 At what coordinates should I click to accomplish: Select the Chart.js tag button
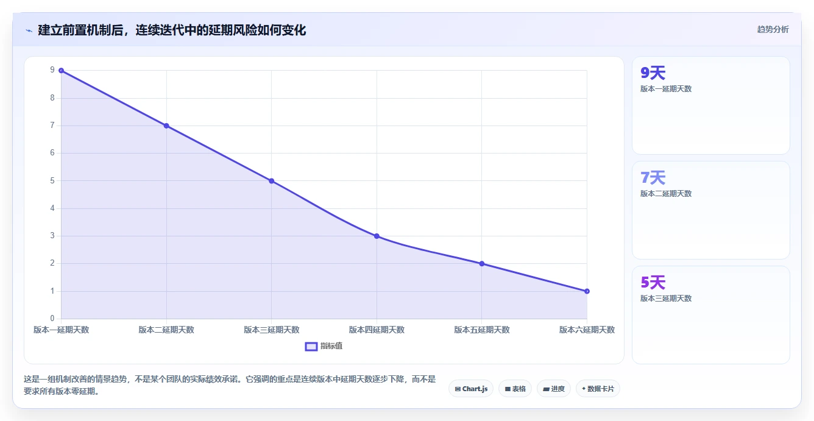tap(471, 389)
